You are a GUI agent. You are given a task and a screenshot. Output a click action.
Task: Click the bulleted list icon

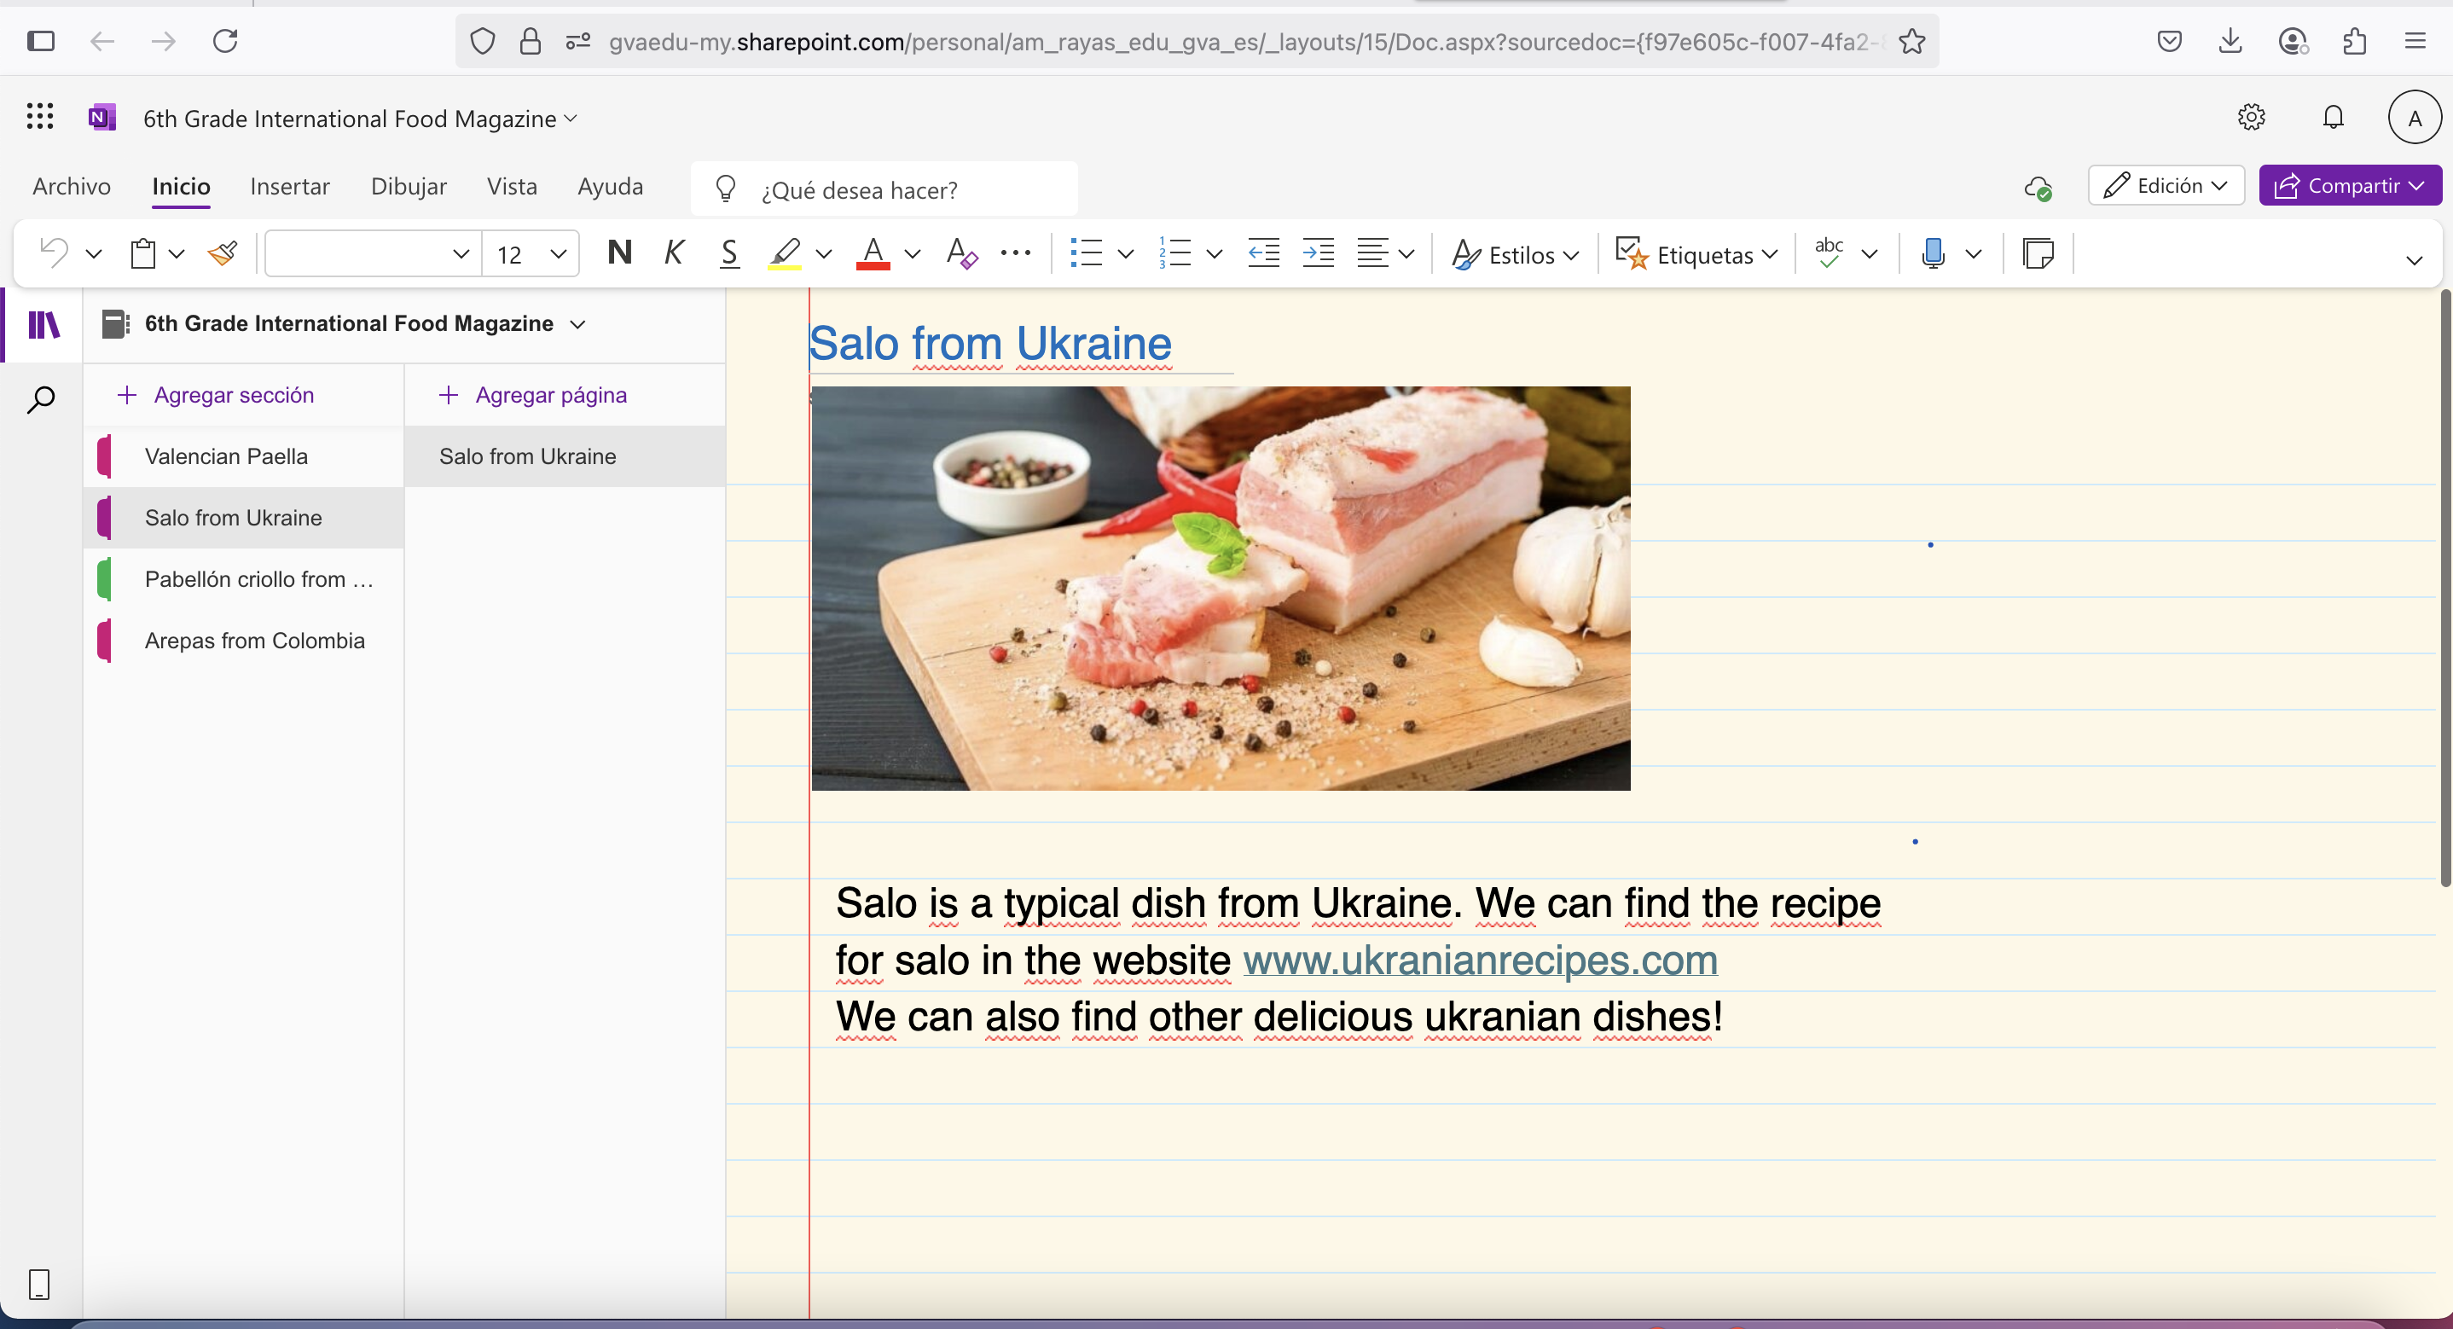(x=1086, y=253)
